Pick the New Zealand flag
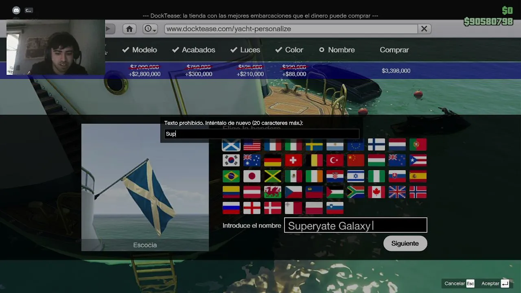The height and width of the screenshot is (293, 521). tap(397, 160)
